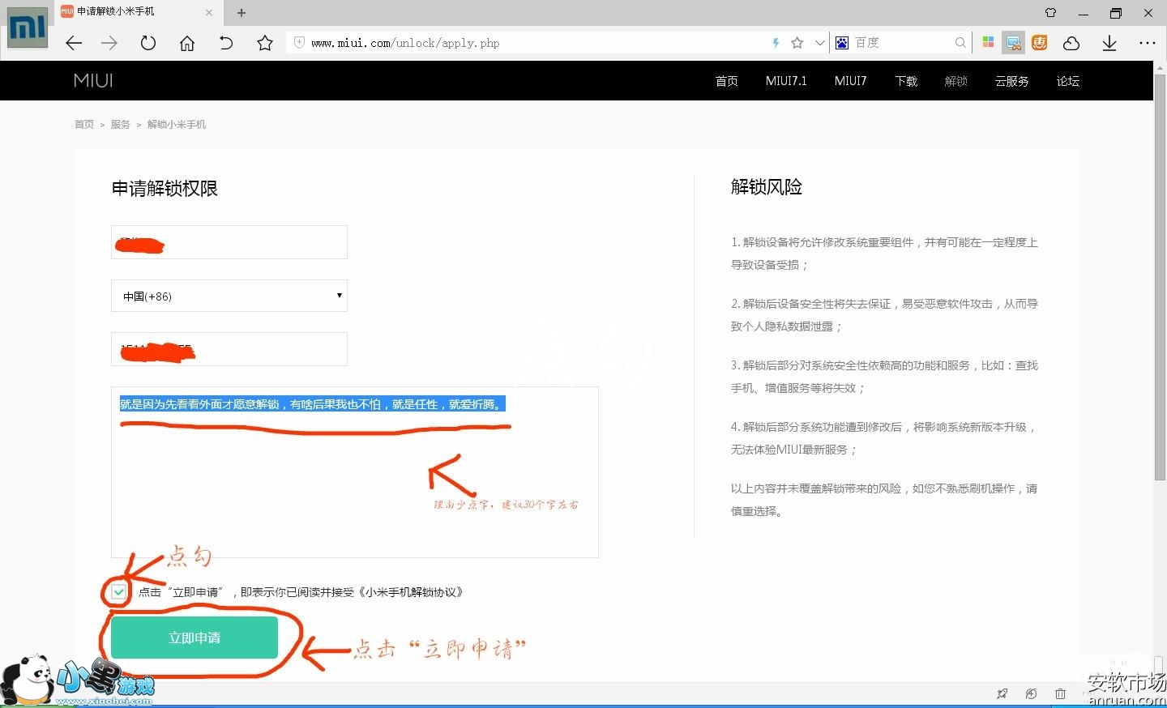
Task: Toggle the unlock agreement checkbox
Action: coord(119,592)
